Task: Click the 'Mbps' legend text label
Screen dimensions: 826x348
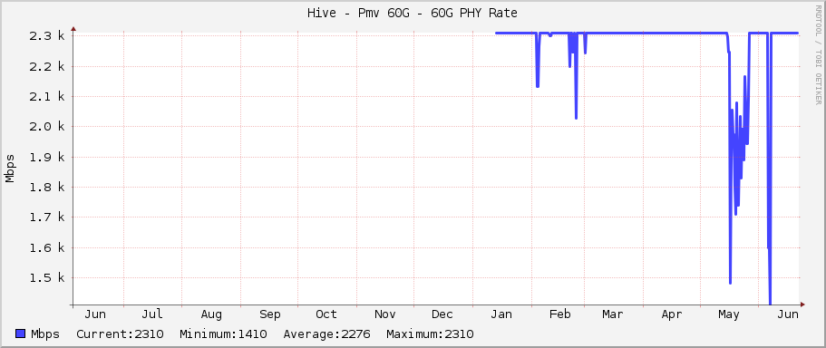Action: (x=45, y=333)
